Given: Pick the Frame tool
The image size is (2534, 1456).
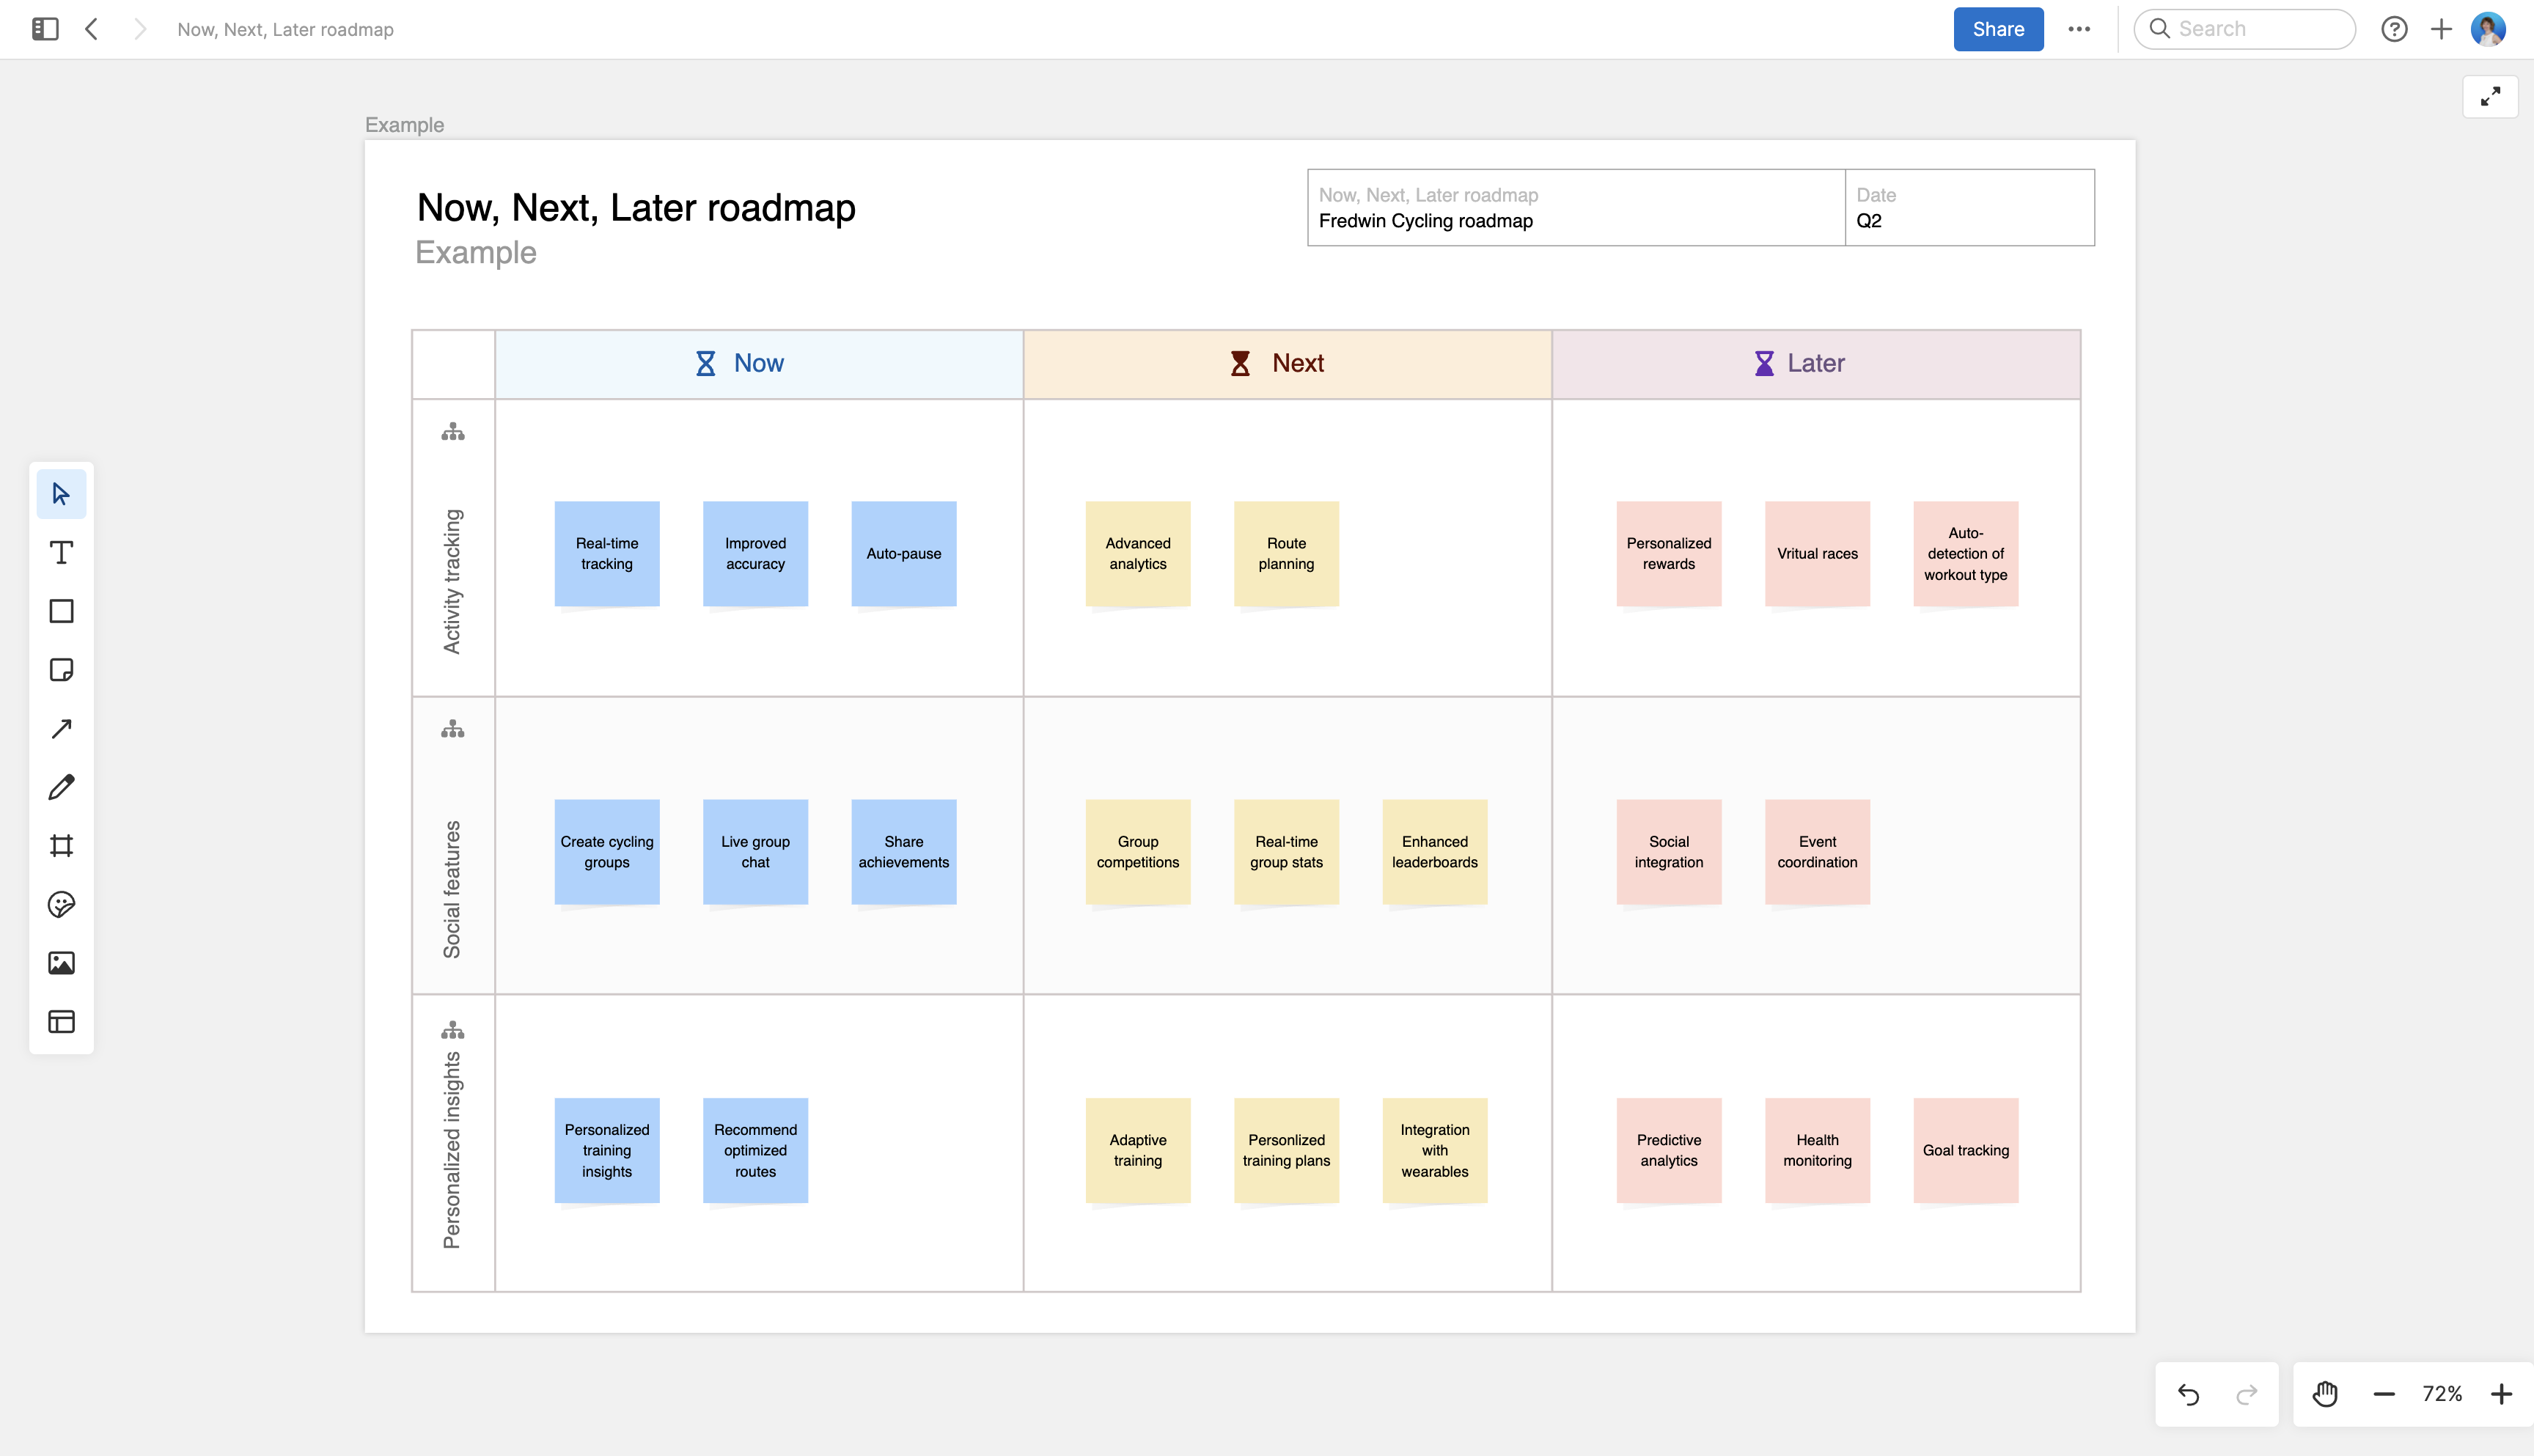Looking at the screenshot, I should click(x=61, y=846).
